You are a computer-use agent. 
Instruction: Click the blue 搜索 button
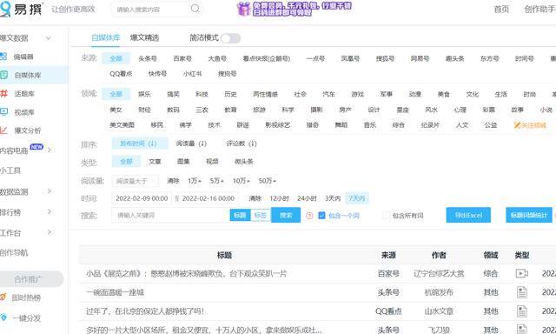[x=286, y=215]
